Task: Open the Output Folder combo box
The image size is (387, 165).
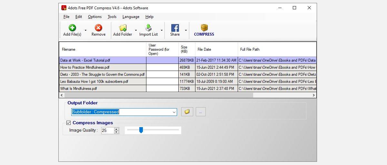Action: coord(174,112)
